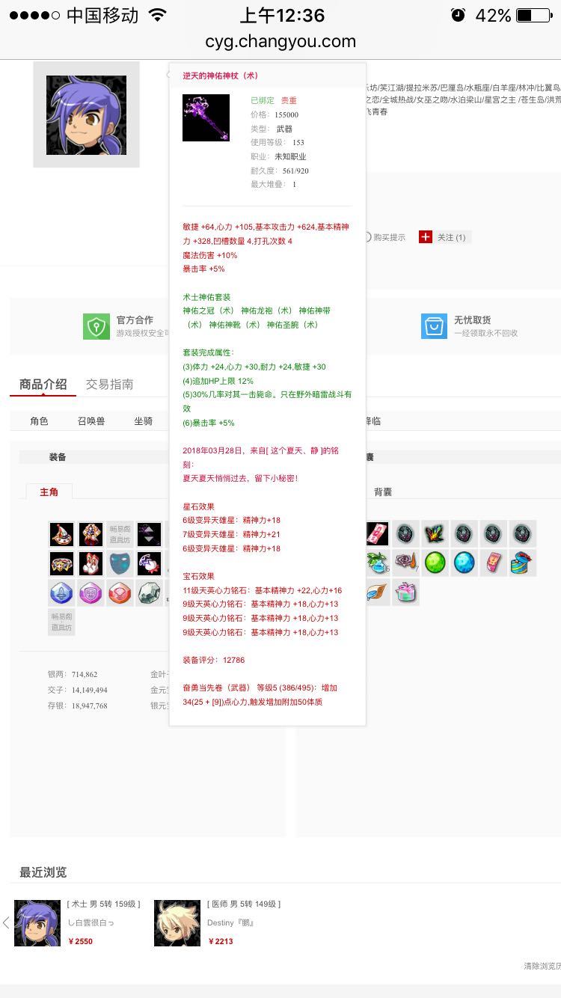Tap the battery indicator in status bar
Screen dimensions: 561x998
[x=534, y=15]
